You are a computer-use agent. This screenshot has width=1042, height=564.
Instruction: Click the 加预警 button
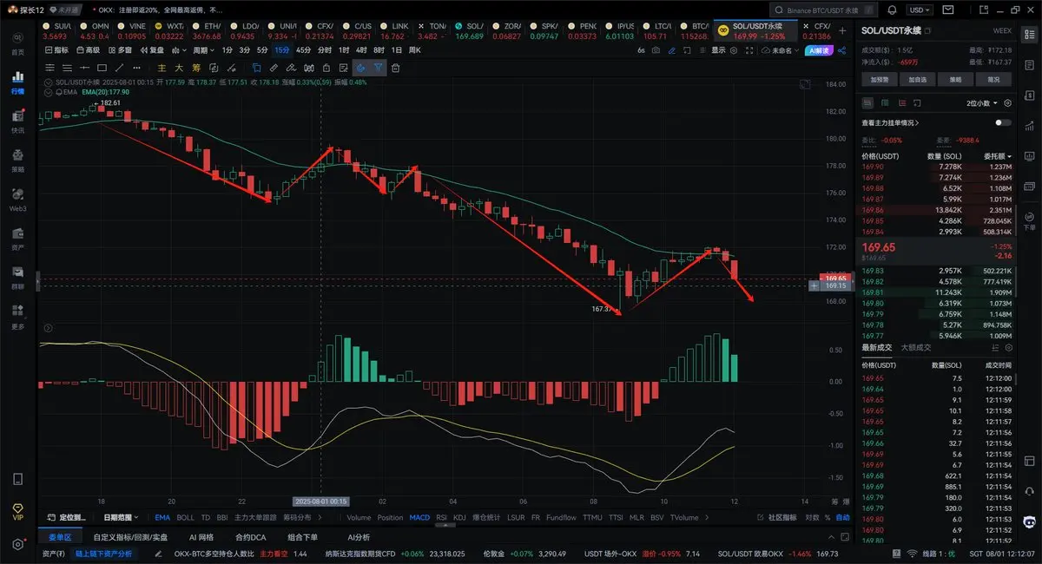878,79
